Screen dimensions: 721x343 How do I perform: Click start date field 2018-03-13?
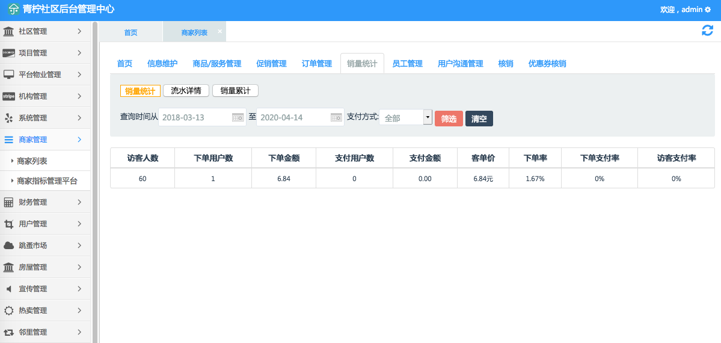pos(202,117)
